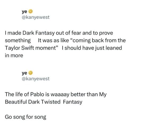
Task: Click the @kanyewest handle in the top tweet
Action: pos(36,17)
